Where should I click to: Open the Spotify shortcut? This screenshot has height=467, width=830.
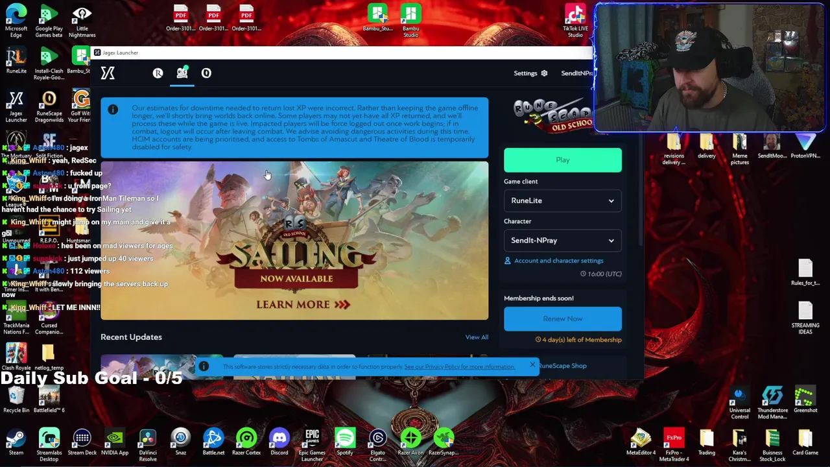click(345, 442)
